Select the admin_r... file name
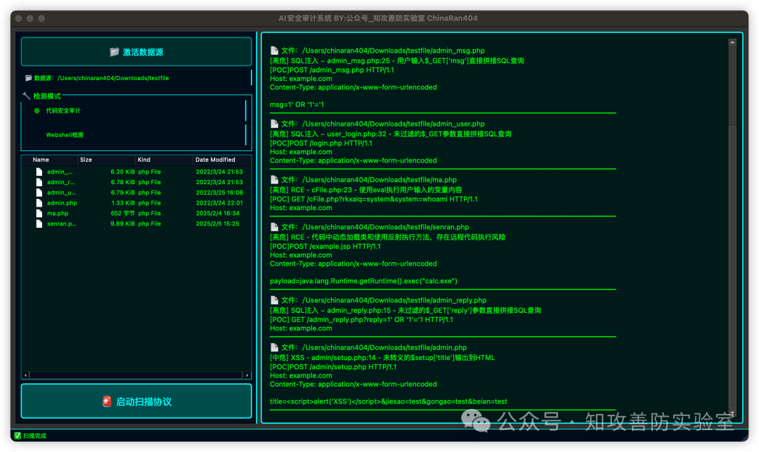Viewport: 759px width, 452px height. point(61,182)
